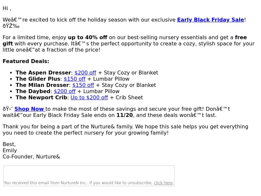Open the Early Black Friday Sale link
Screen dimensions: 261x196
210,20
